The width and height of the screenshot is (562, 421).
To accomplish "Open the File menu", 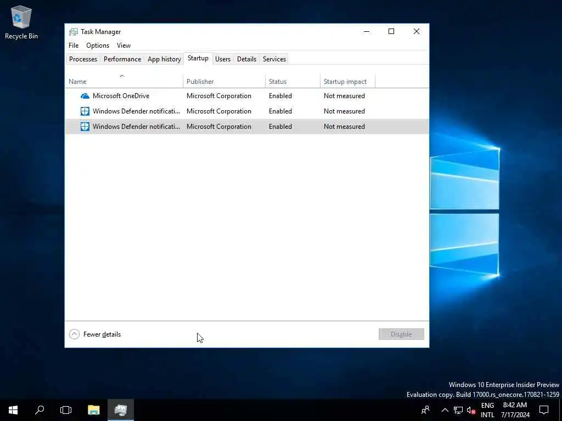I will tap(74, 45).
